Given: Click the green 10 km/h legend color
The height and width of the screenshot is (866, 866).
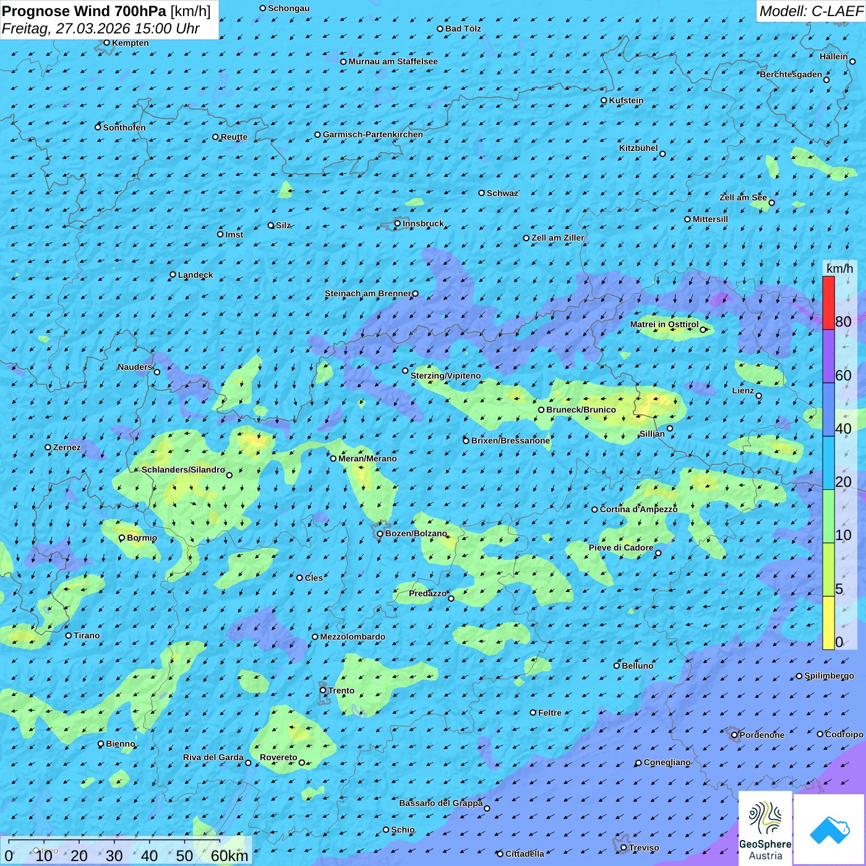Looking at the screenshot, I should click(828, 517).
